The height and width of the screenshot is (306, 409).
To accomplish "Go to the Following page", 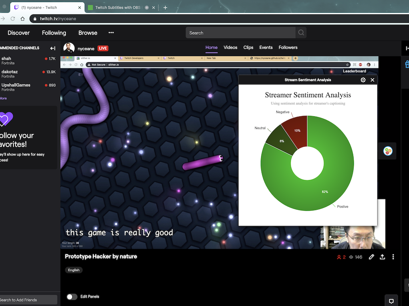I will 54,33.
